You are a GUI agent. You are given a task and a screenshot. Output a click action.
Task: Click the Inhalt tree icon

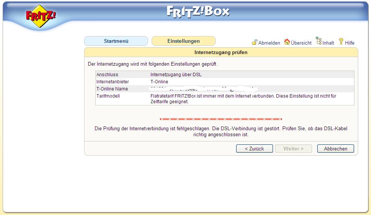click(x=319, y=41)
